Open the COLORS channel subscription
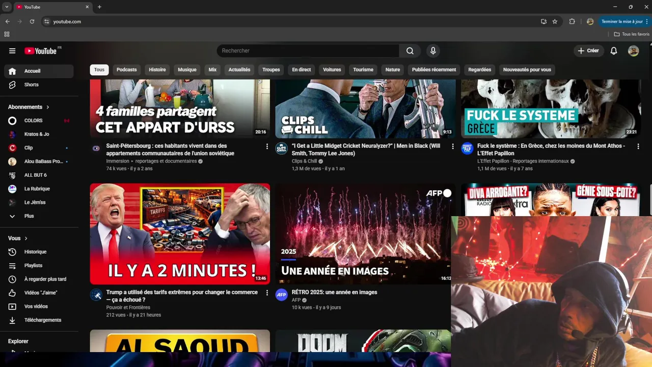652x367 pixels. pos(39,121)
